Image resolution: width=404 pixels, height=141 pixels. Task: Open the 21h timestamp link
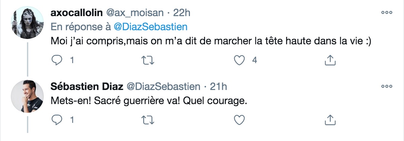tap(218, 86)
